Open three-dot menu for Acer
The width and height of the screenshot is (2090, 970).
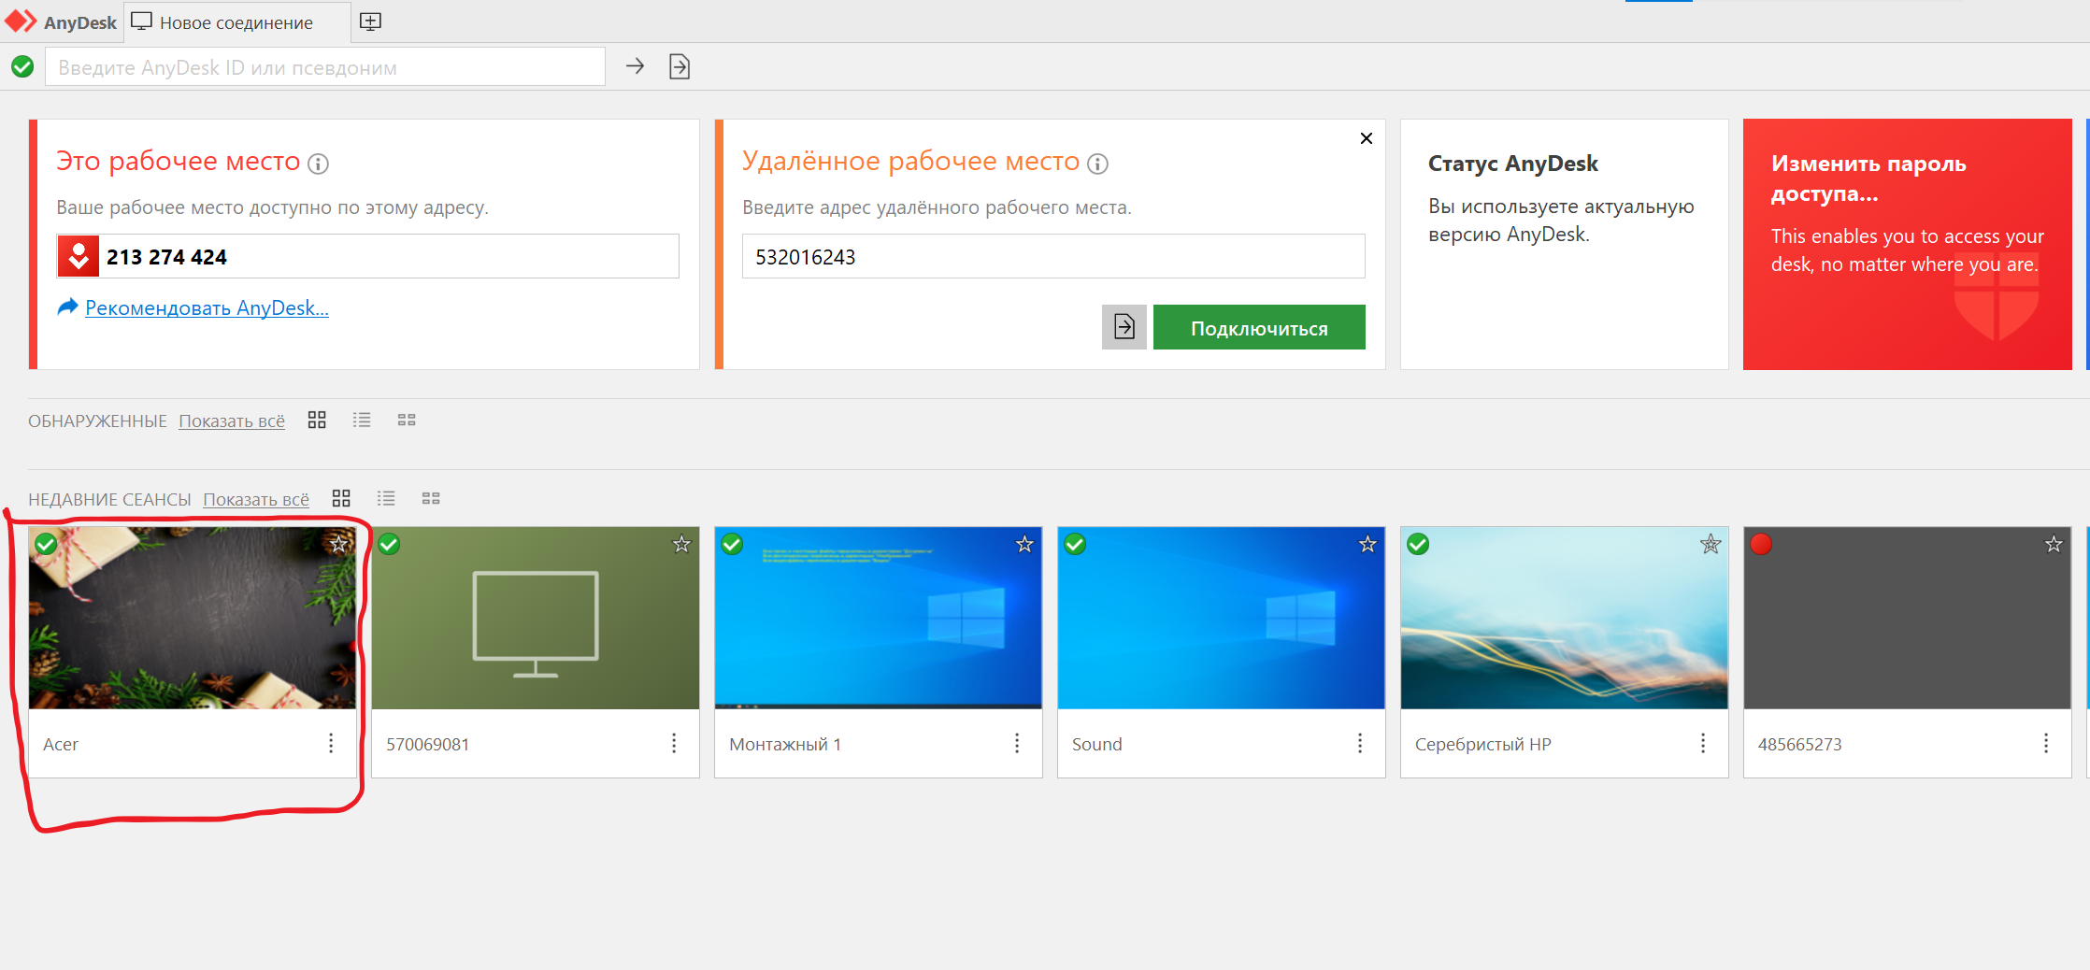[x=331, y=743]
